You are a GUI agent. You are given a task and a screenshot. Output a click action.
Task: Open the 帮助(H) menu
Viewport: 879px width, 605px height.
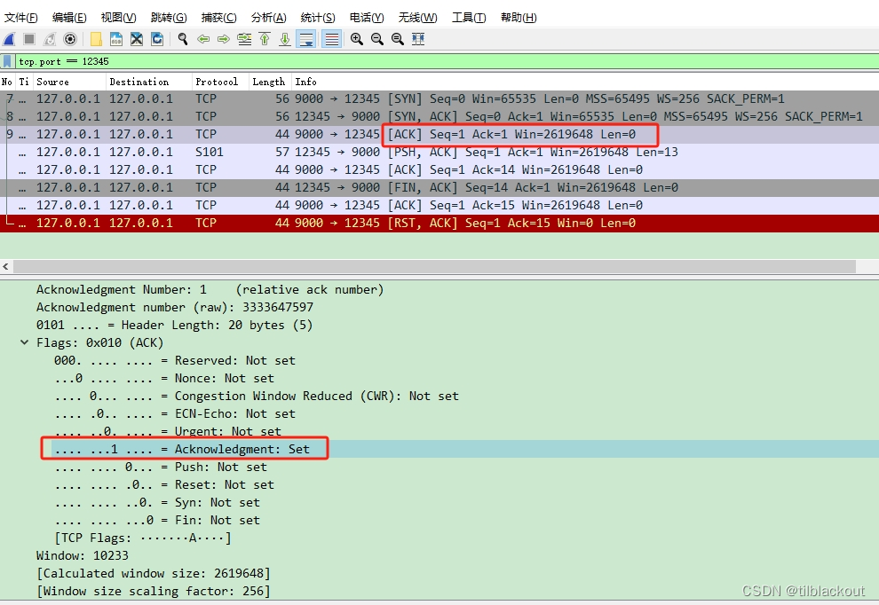tap(519, 18)
